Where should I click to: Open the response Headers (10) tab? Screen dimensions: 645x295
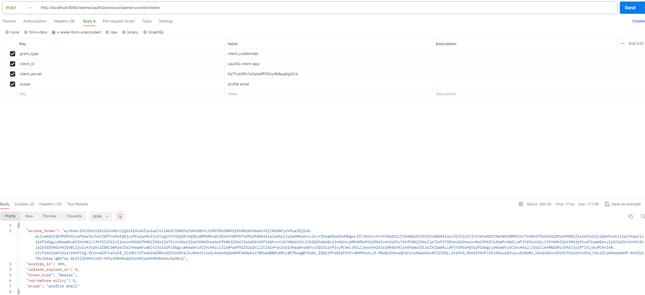(x=50, y=204)
